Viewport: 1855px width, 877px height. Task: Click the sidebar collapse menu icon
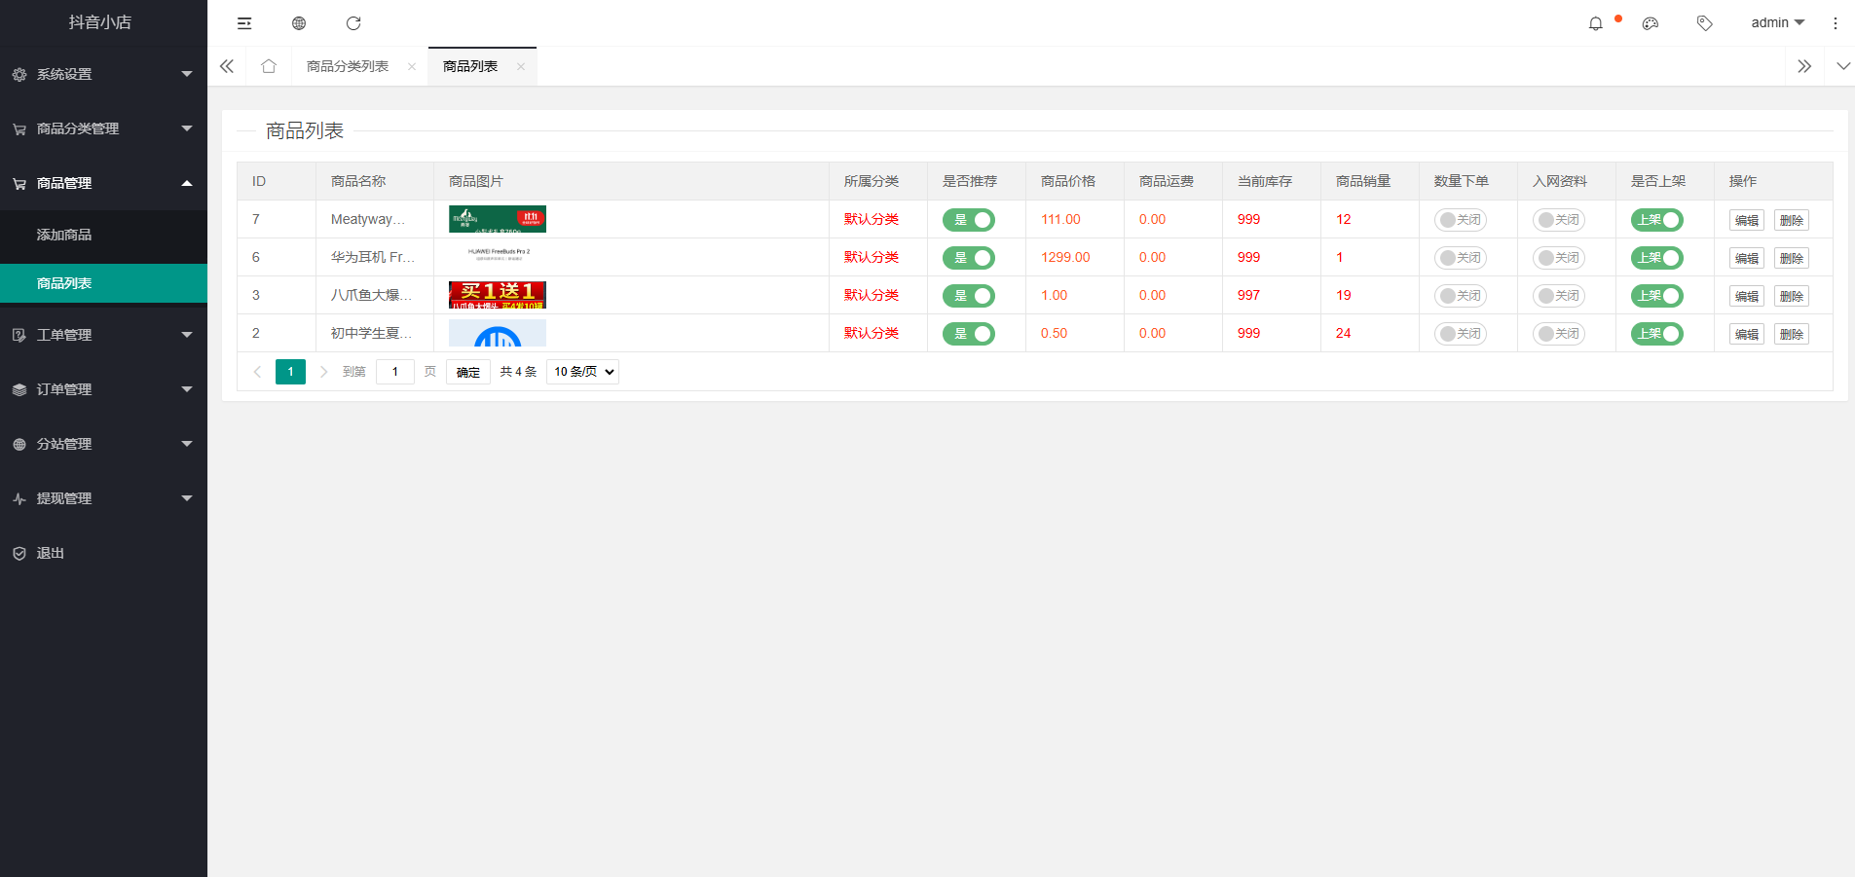tap(244, 23)
